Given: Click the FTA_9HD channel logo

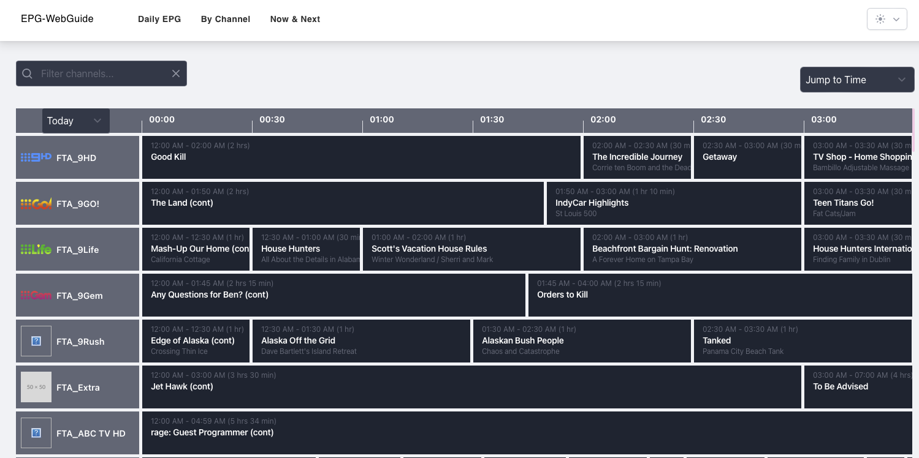Looking at the screenshot, I should click(36, 157).
